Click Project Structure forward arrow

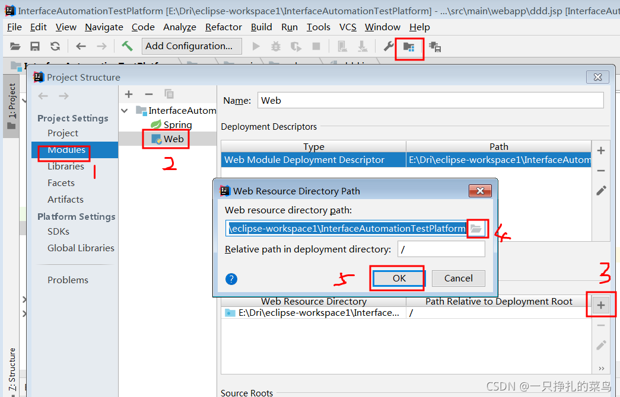(x=63, y=96)
